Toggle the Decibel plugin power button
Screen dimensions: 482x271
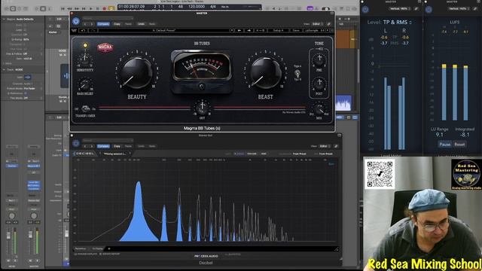(76, 144)
